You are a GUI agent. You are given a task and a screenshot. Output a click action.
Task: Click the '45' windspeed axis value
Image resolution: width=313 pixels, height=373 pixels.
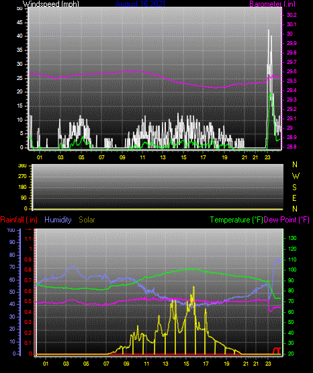pos(19,23)
